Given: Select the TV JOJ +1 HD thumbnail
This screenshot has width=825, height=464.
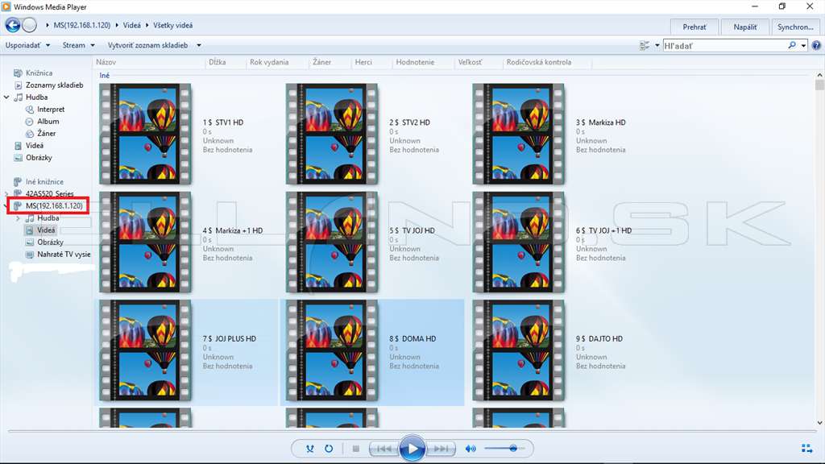Looking at the screenshot, I should pyautogui.click(x=518, y=242).
